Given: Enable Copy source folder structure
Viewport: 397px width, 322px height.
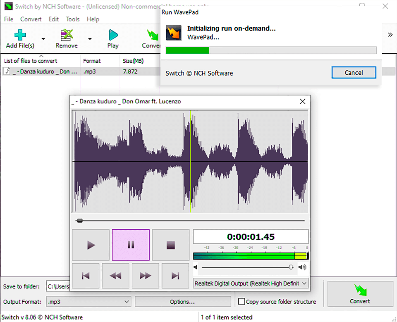Looking at the screenshot, I should coord(242,302).
